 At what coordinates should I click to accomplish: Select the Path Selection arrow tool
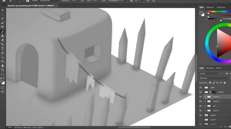(x=3, y=57)
